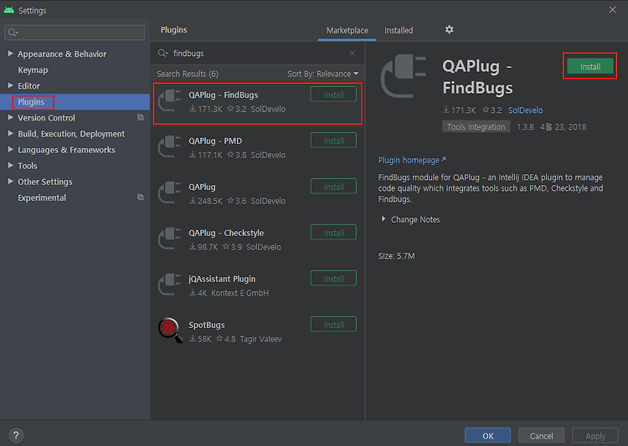Expand the Version Control node arrow
This screenshot has width=628, height=446.
[10, 117]
